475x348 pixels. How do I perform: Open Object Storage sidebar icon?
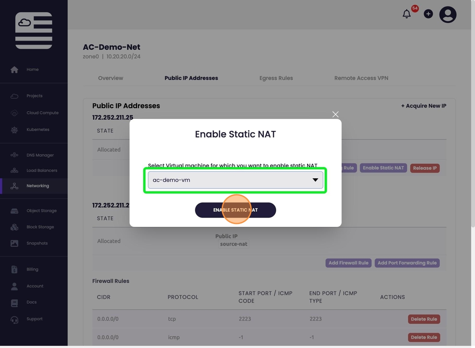14,210
